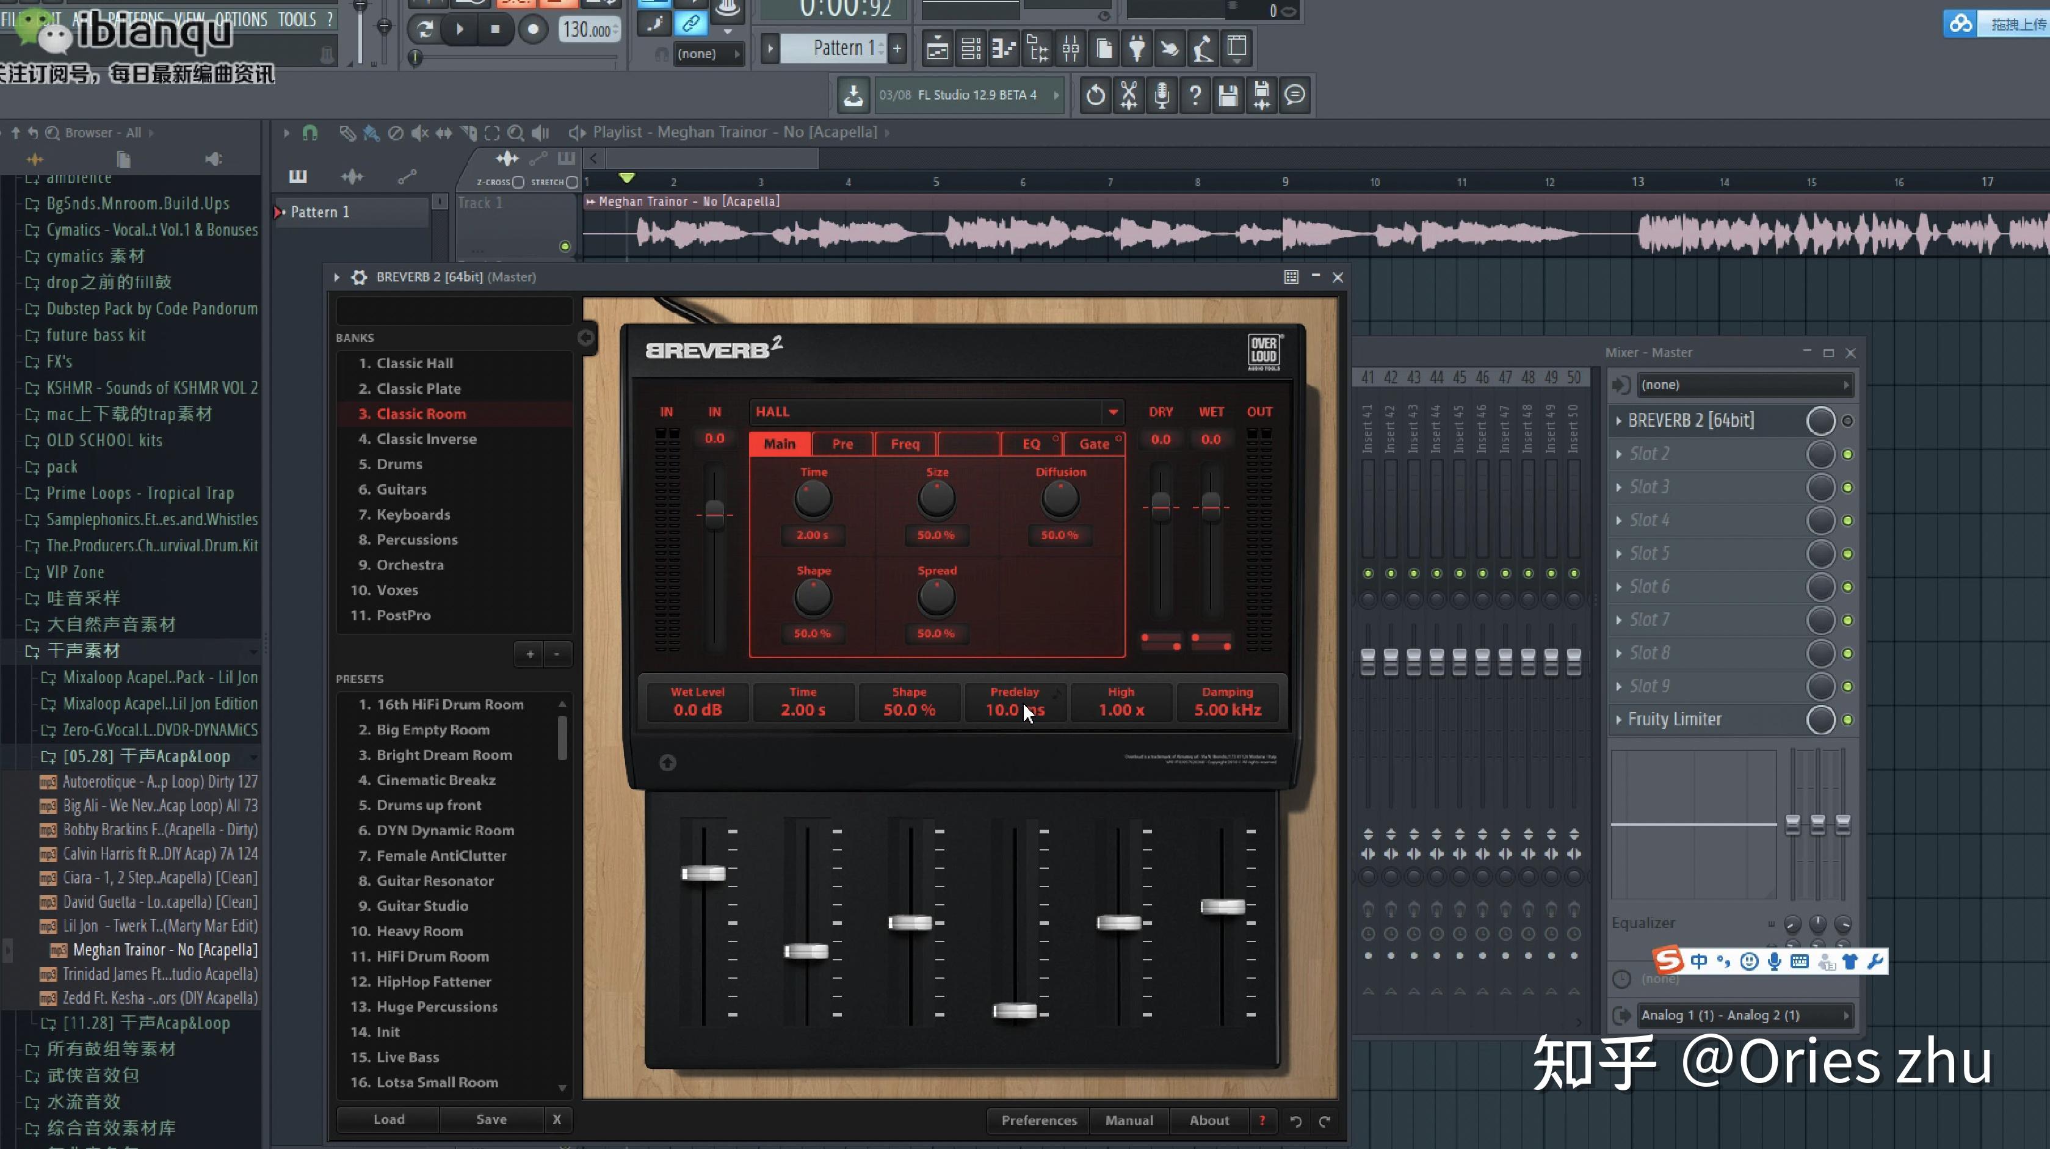Open the TOOLS menu

click(x=297, y=19)
